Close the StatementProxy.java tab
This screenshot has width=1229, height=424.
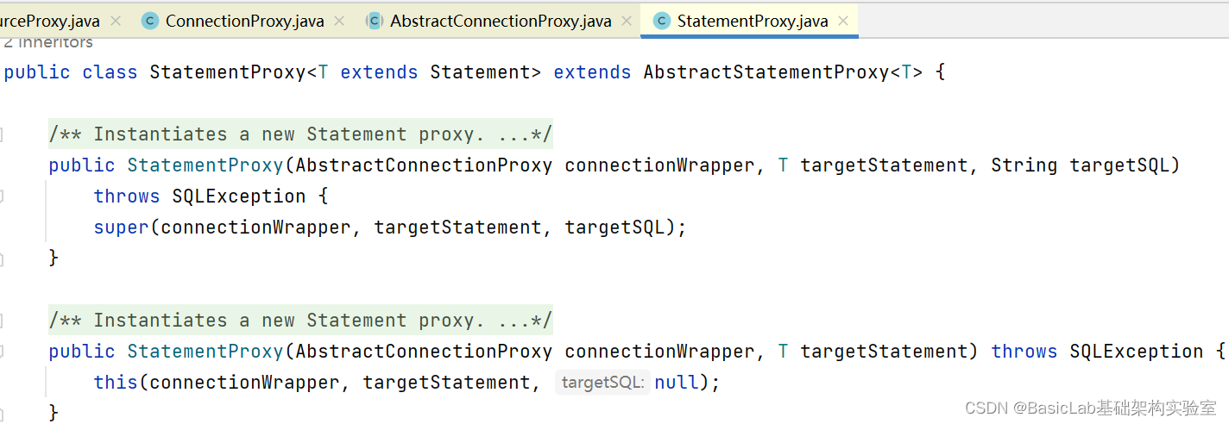(x=842, y=21)
